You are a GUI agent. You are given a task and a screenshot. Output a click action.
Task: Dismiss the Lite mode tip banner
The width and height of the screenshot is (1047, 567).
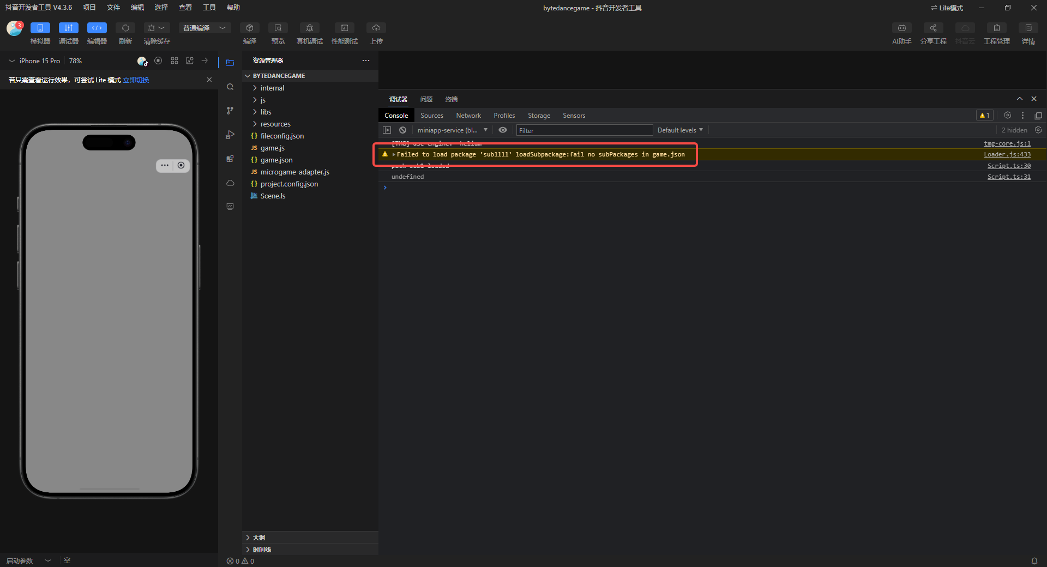209,80
